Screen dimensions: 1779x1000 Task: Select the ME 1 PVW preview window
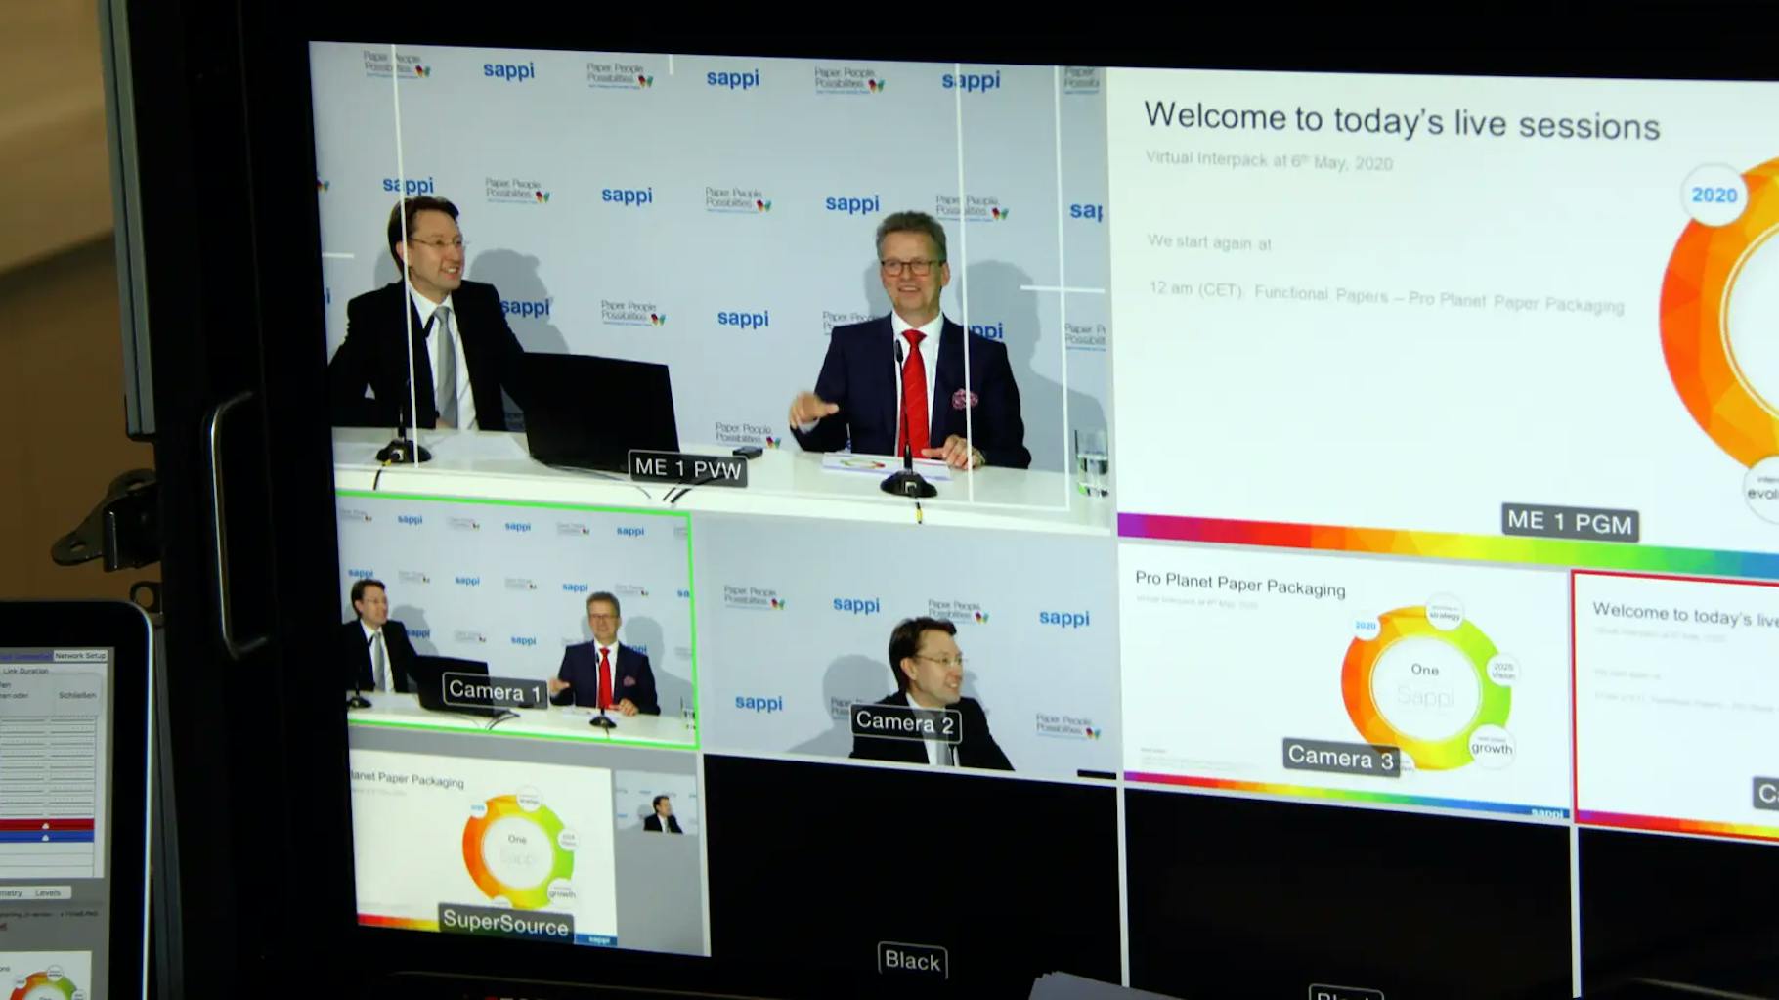click(714, 283)
